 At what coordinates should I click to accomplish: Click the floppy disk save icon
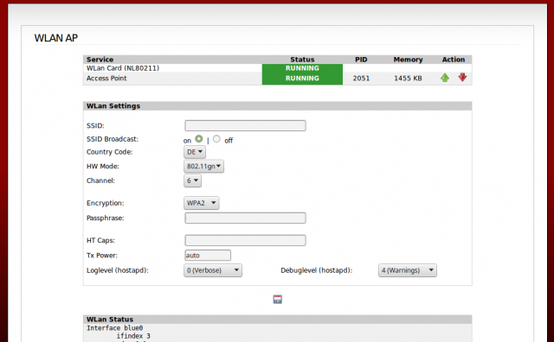click(x=278, y=300)
